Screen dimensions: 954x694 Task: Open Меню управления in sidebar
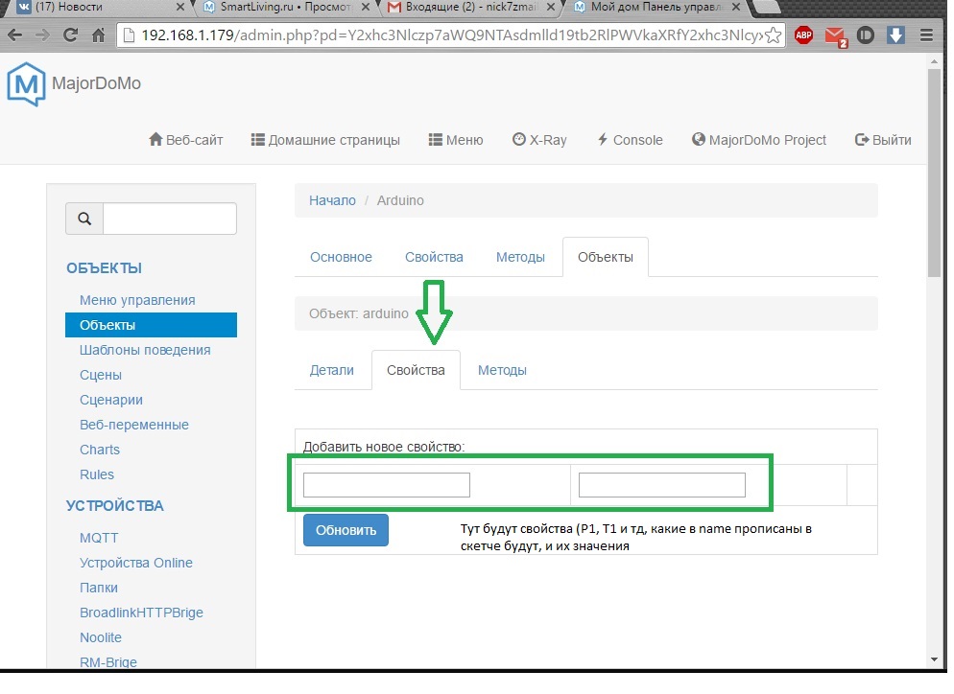click(x=137, y=300)
